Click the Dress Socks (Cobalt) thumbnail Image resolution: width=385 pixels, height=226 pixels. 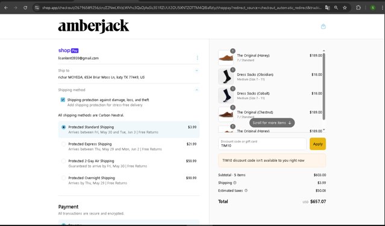226,96
